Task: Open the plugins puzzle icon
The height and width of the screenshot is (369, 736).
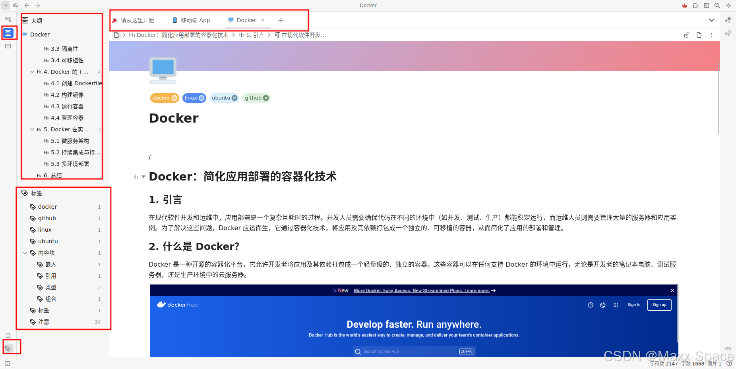Action: click(695, 6)
